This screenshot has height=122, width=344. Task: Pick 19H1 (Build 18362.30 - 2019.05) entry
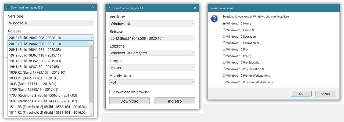(x=48, y=67)
